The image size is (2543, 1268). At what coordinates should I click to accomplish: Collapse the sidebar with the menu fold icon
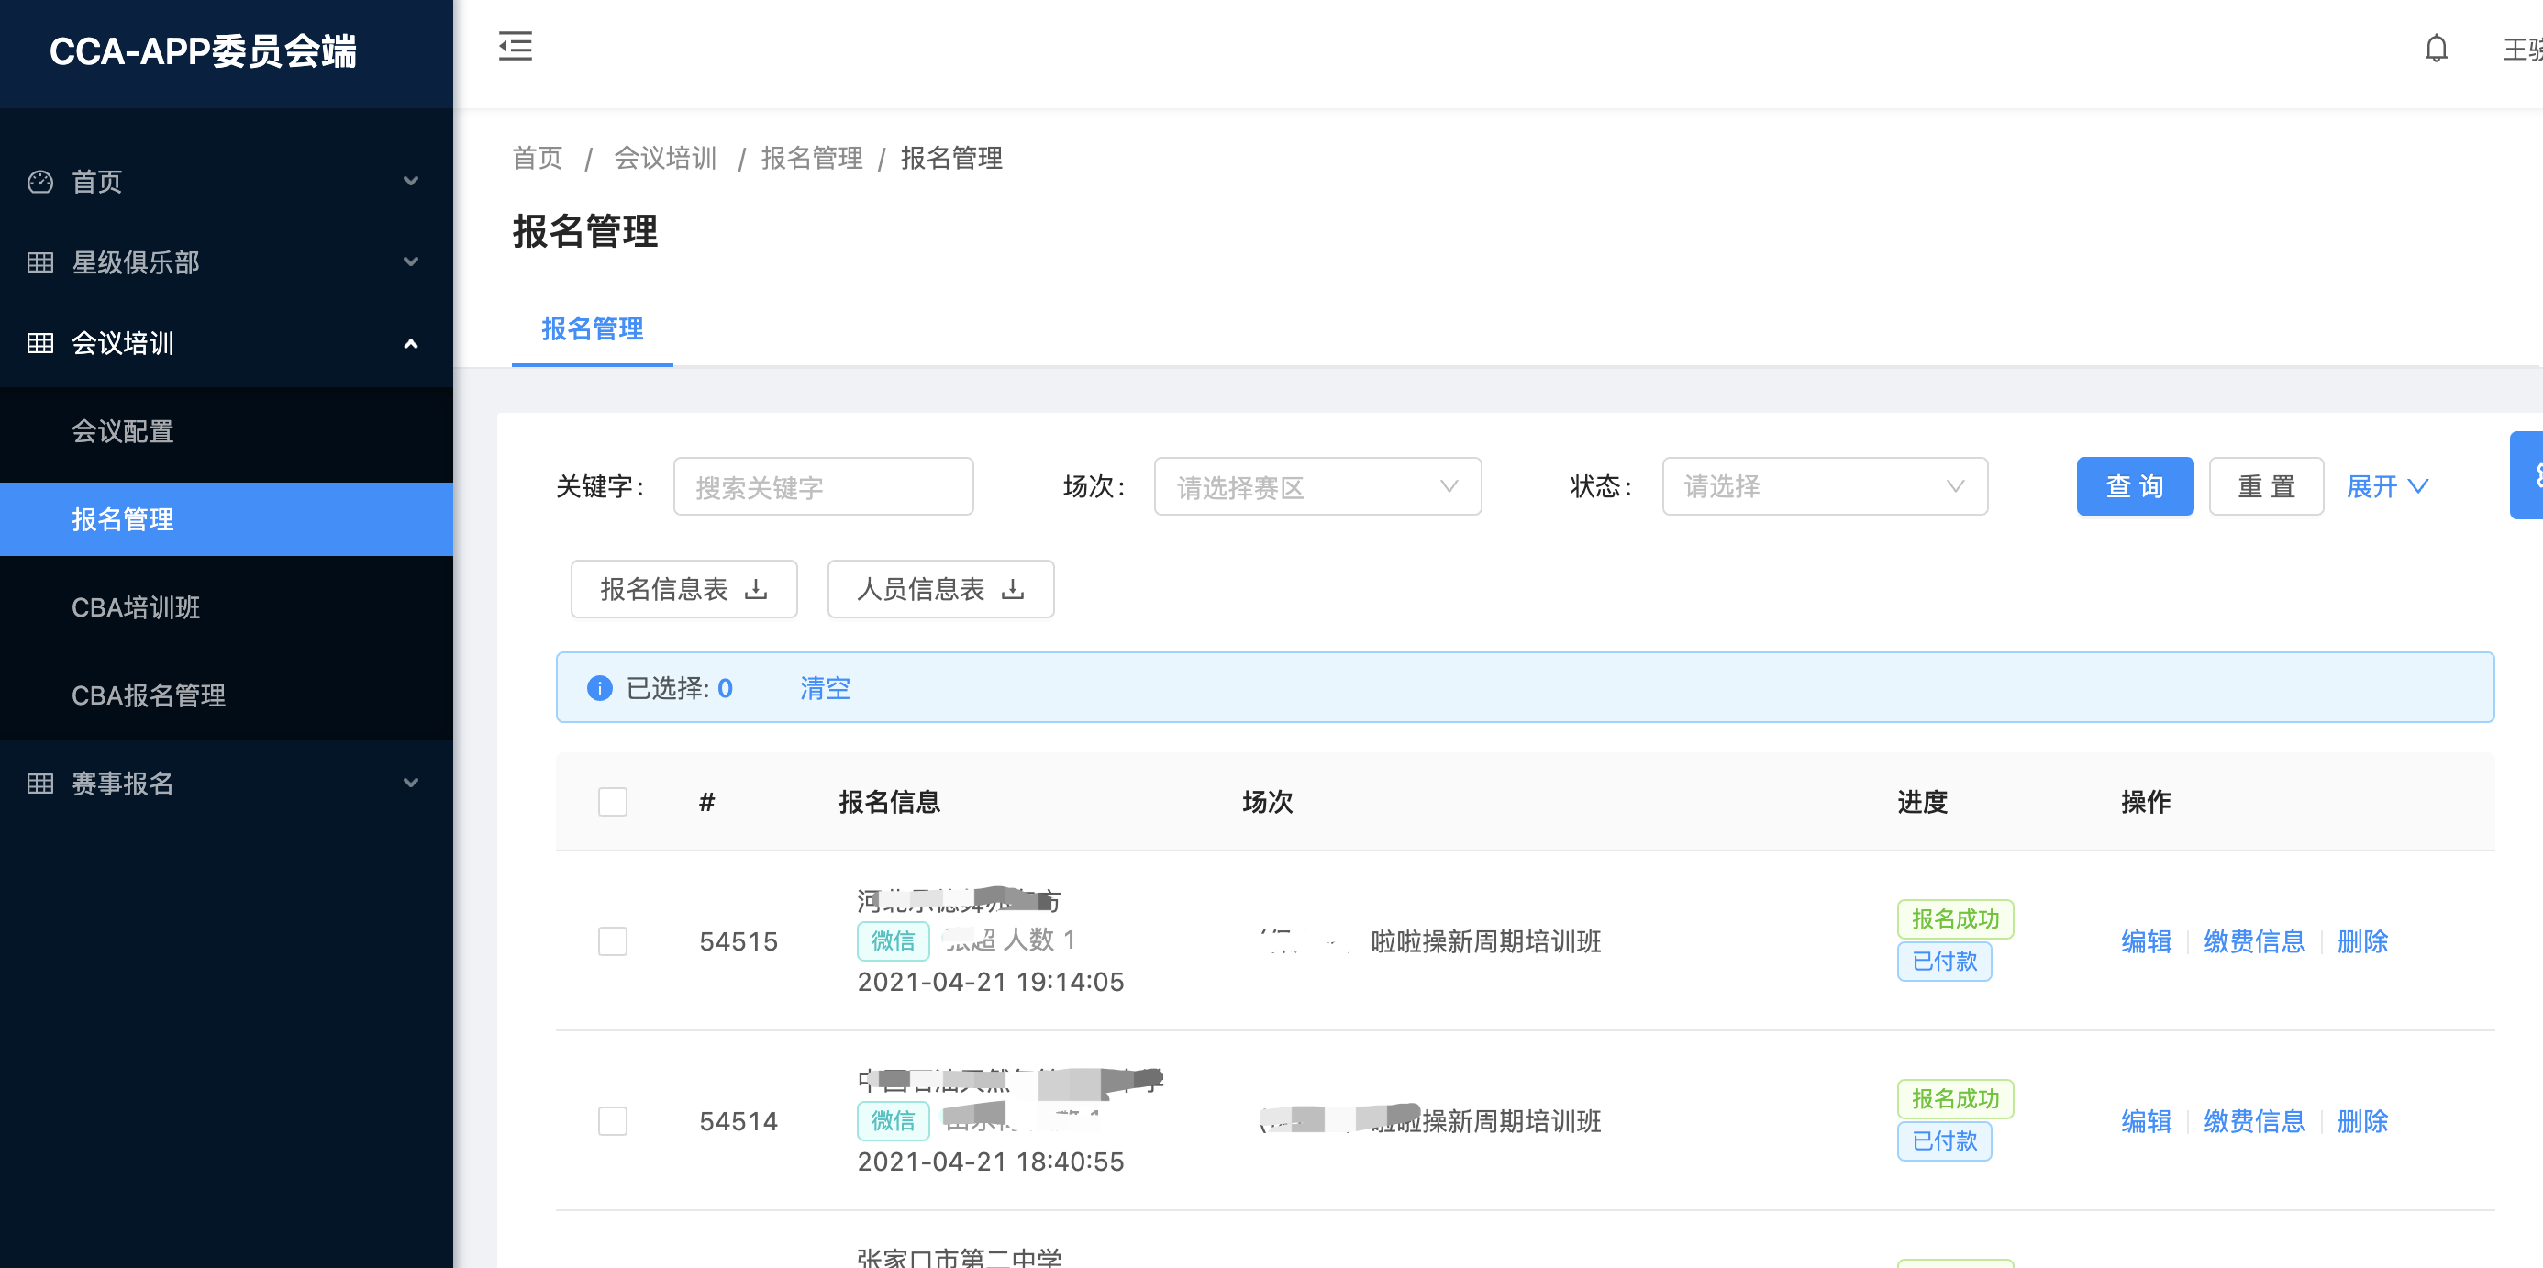[x=516, y=47]
